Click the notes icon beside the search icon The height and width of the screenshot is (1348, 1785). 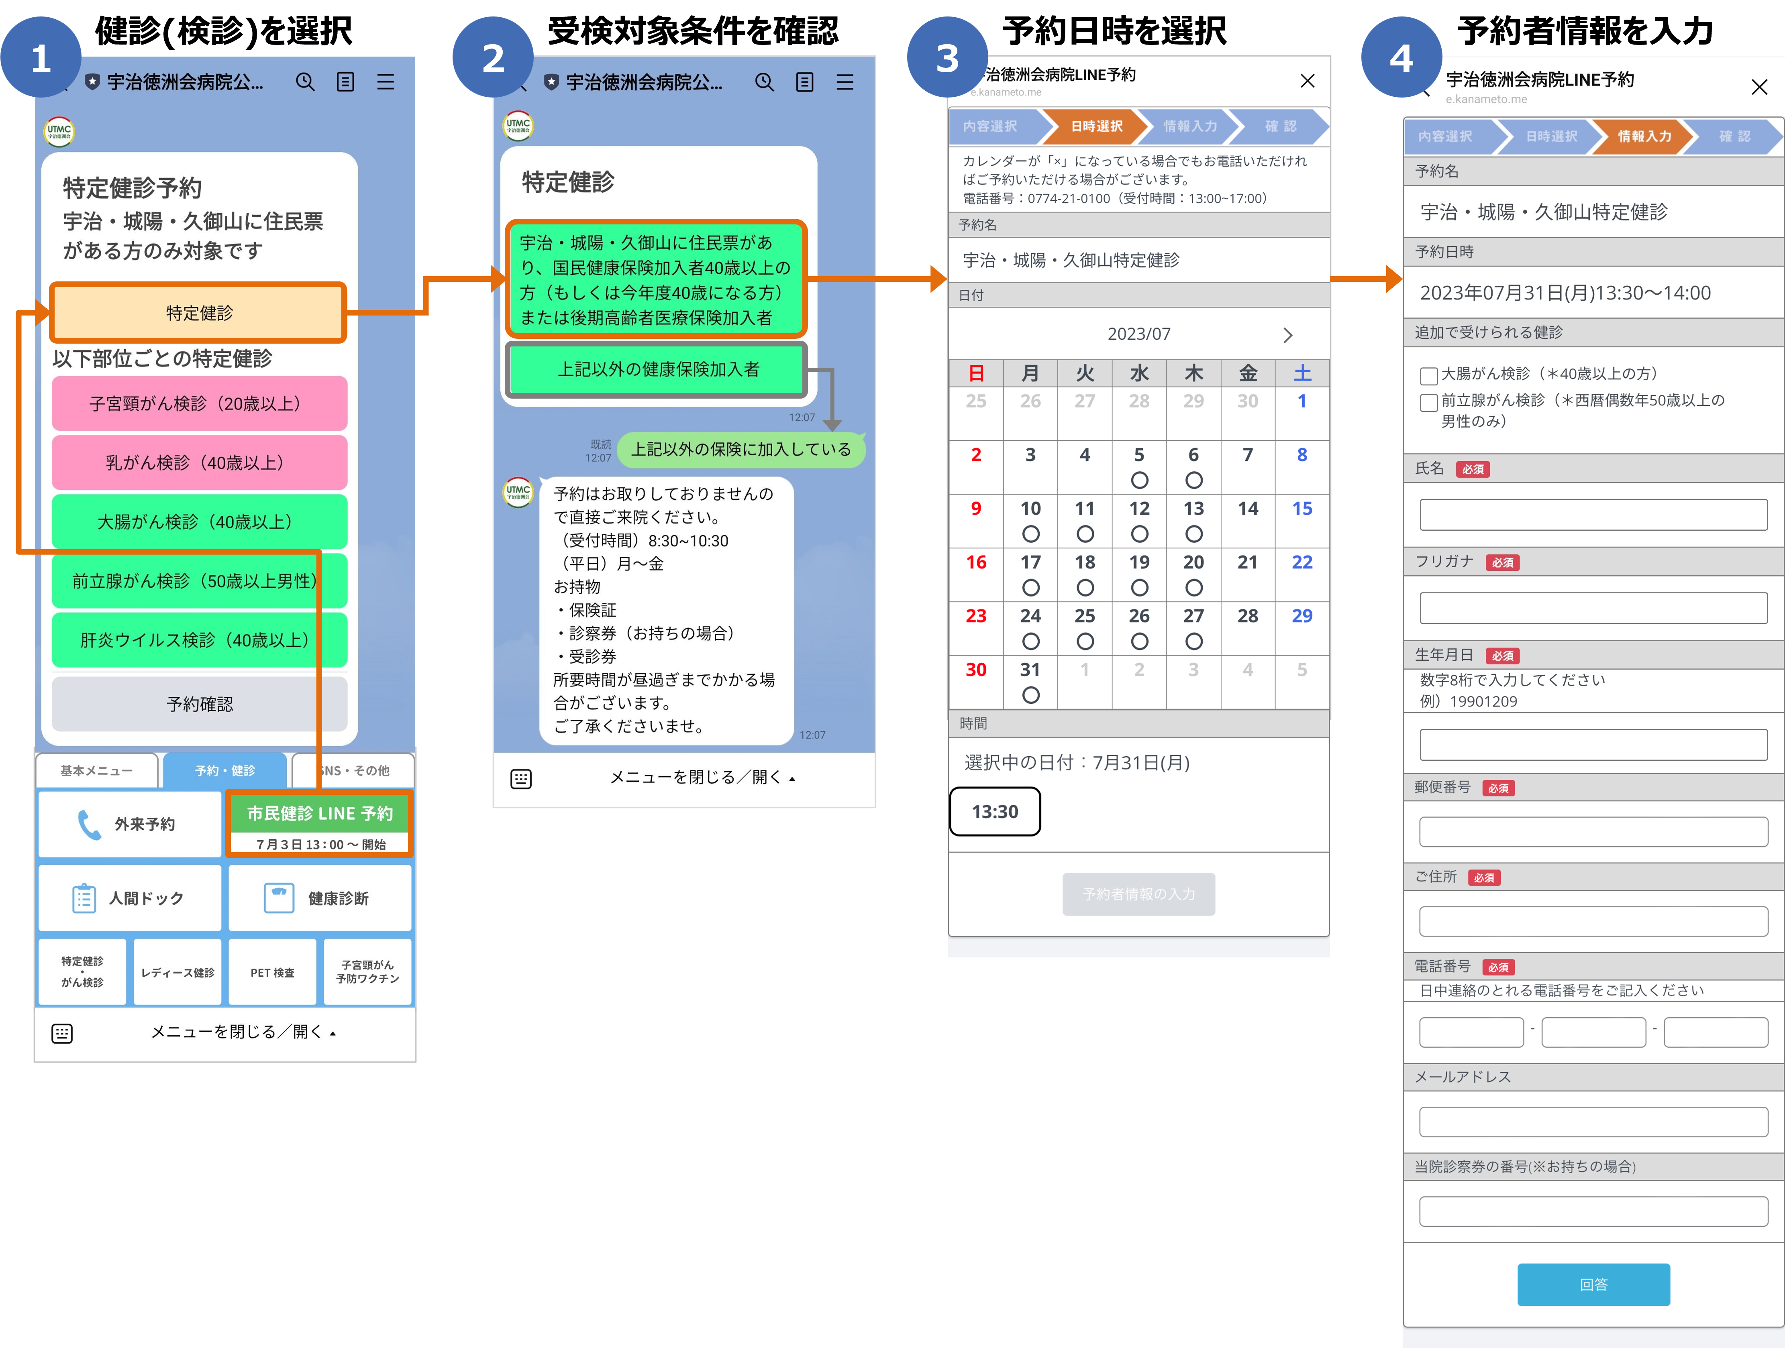point(345,81)
